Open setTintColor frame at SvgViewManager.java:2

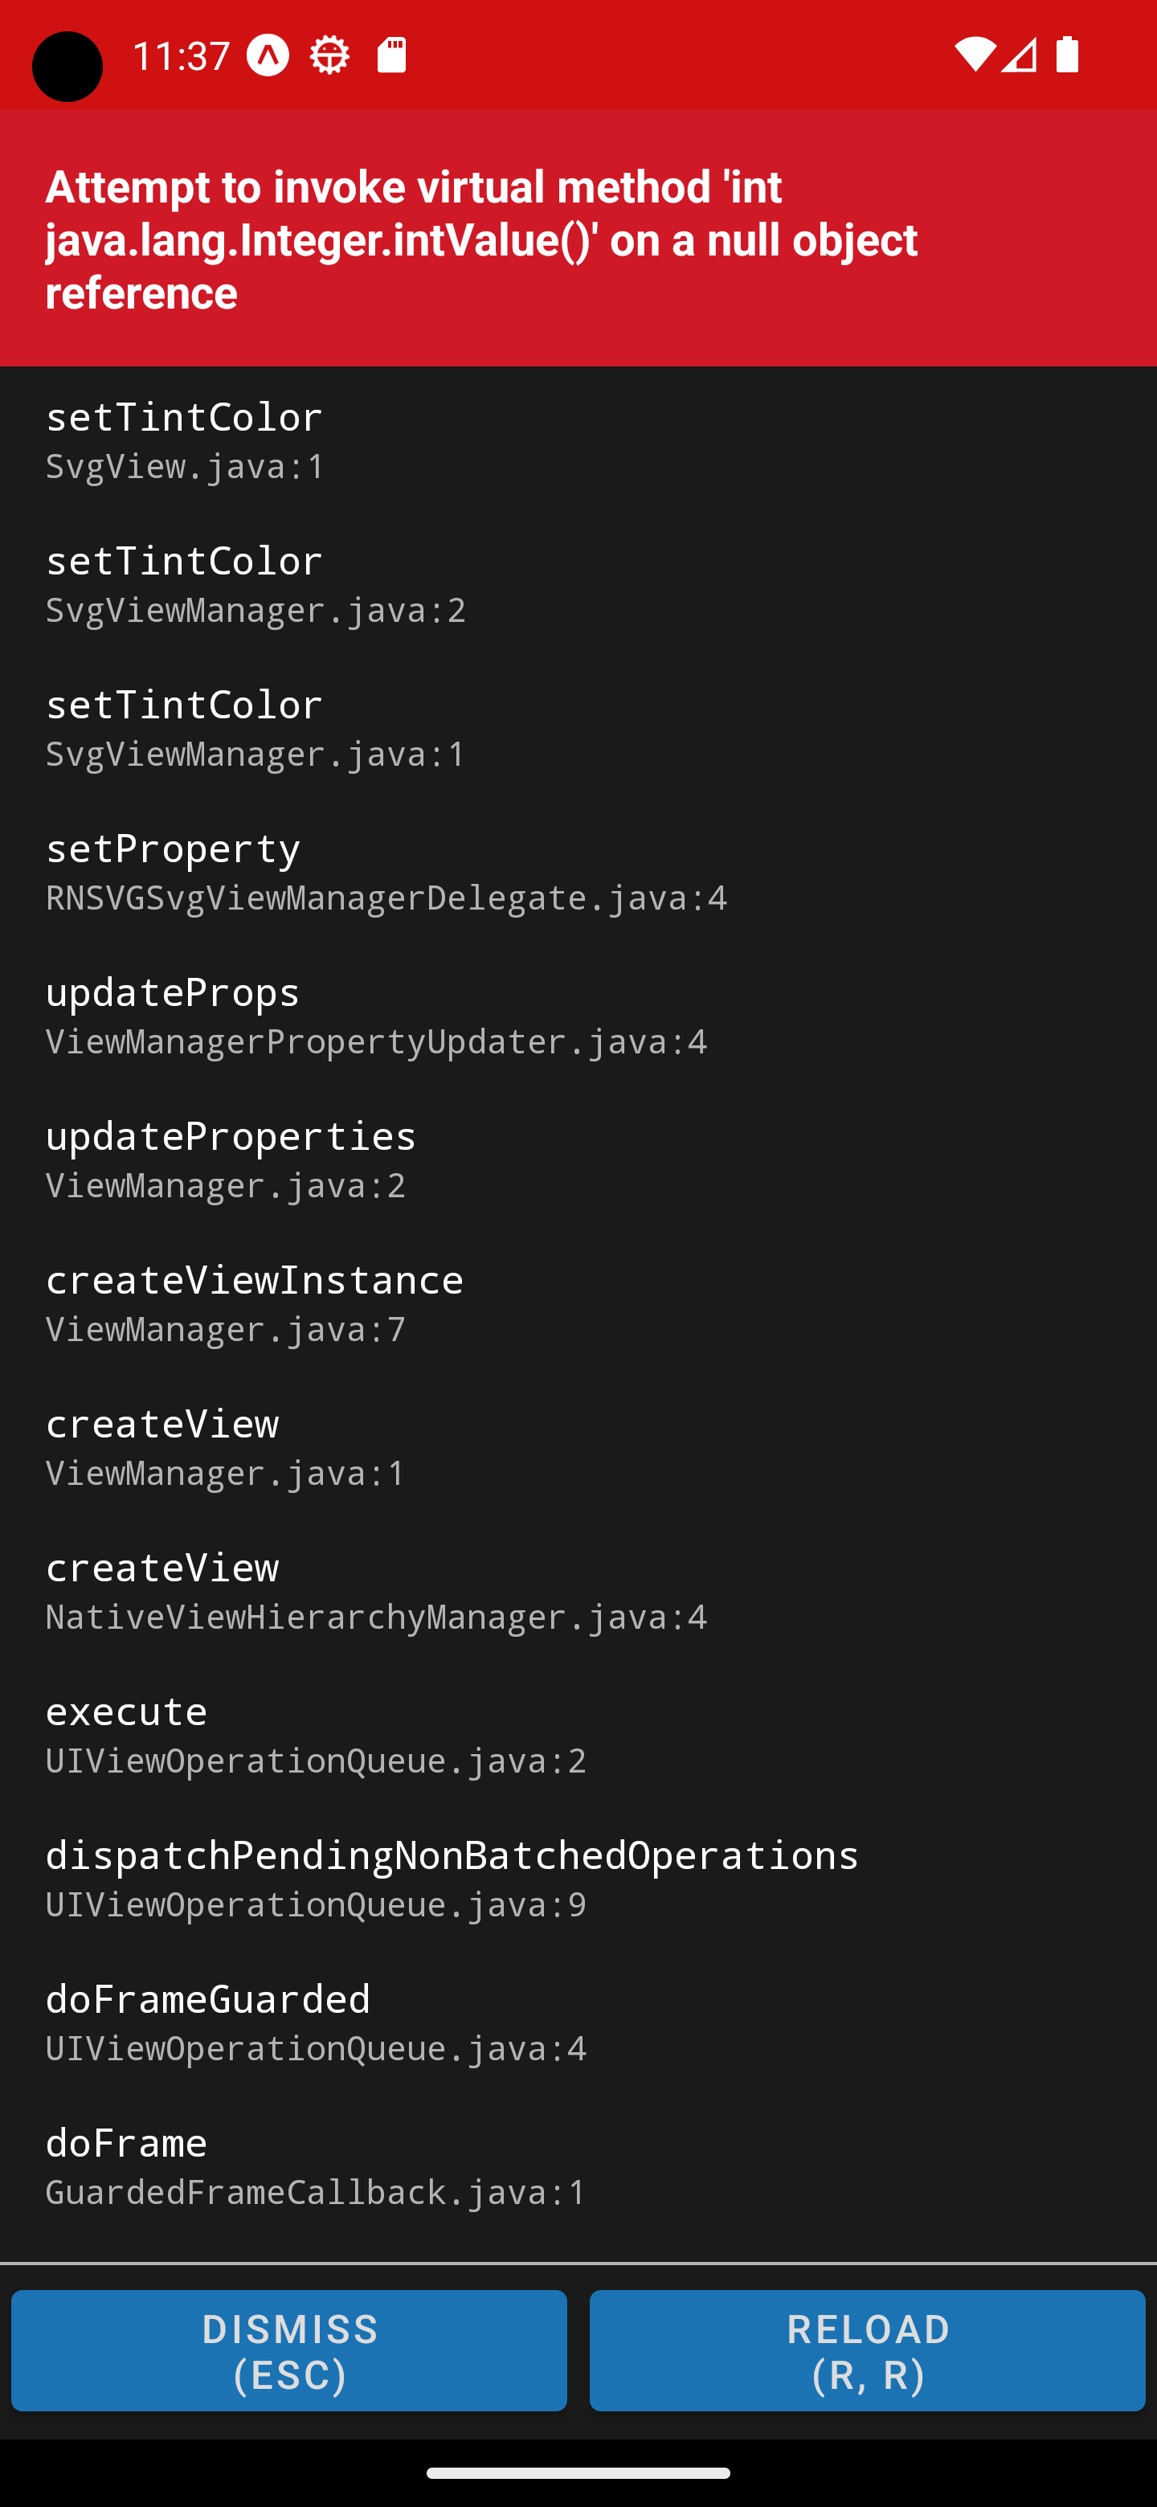point(578,583)
